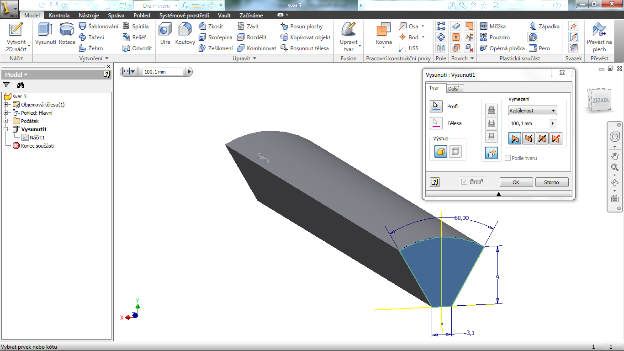The image size is (624, 351).
Task: Confirm extrusion with OK button
Action: [x=516, y=182]
